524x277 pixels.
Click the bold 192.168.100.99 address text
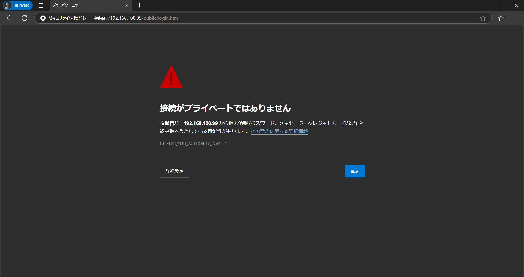coord(200,123)
